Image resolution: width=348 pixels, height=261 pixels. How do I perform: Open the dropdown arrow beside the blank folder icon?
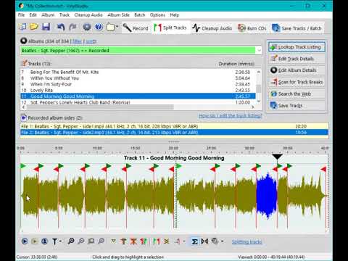pos(117,27)
